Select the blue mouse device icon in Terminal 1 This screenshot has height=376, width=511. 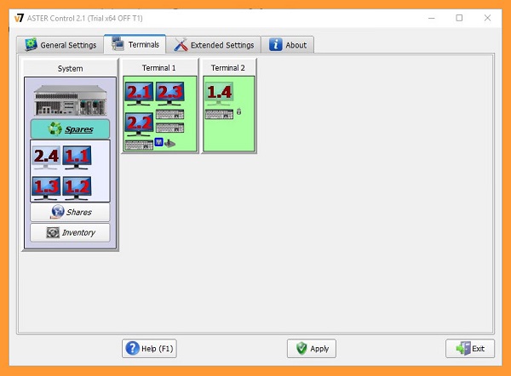point(158,142)
